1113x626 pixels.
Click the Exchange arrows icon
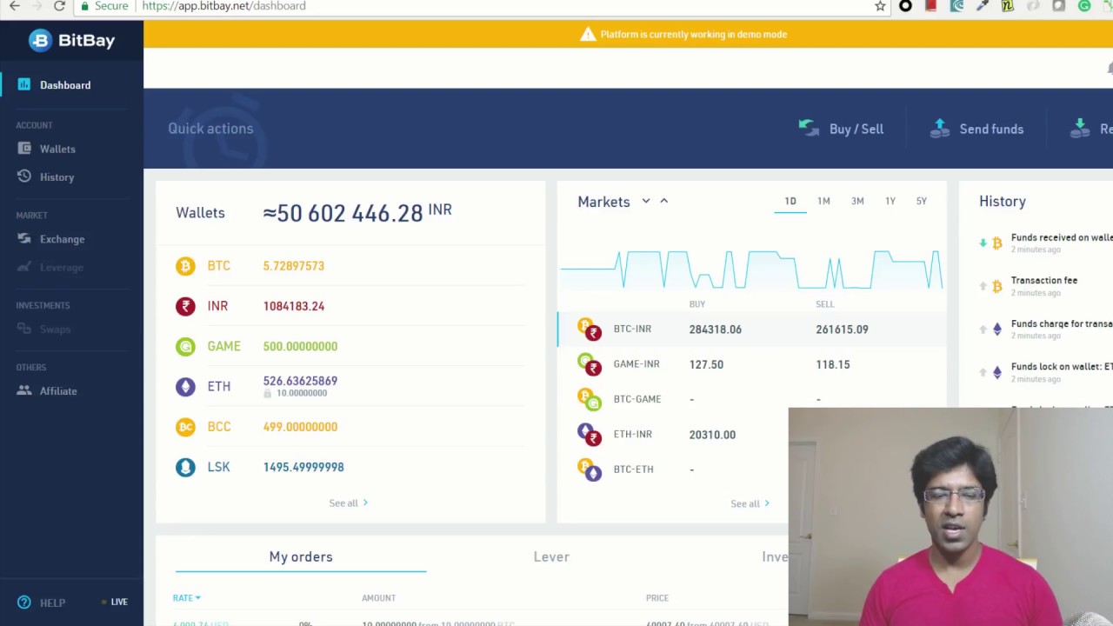pyautogui.click(x=23, y=239)
